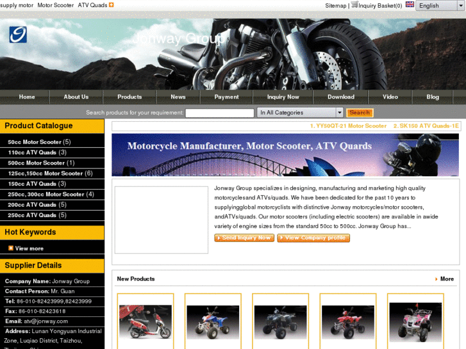
Task: Open the English language dropdown
Action: click(440, 6)
